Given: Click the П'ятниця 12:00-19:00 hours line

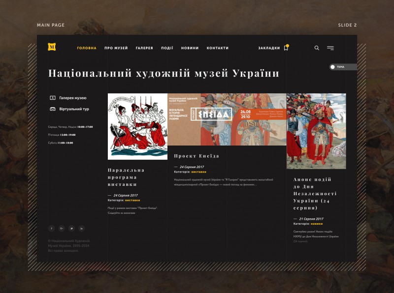Looking at the screenshot, I should pos(62,135).
